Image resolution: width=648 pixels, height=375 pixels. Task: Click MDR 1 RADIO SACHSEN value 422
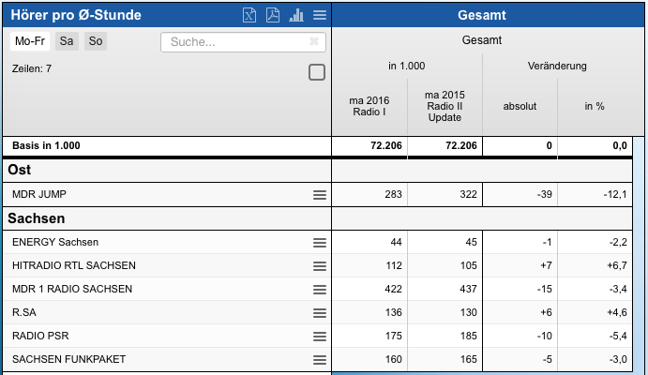click(394, 289)
